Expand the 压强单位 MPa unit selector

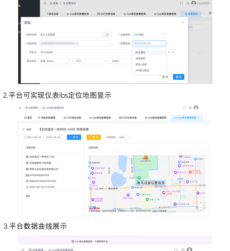point(125,137)
